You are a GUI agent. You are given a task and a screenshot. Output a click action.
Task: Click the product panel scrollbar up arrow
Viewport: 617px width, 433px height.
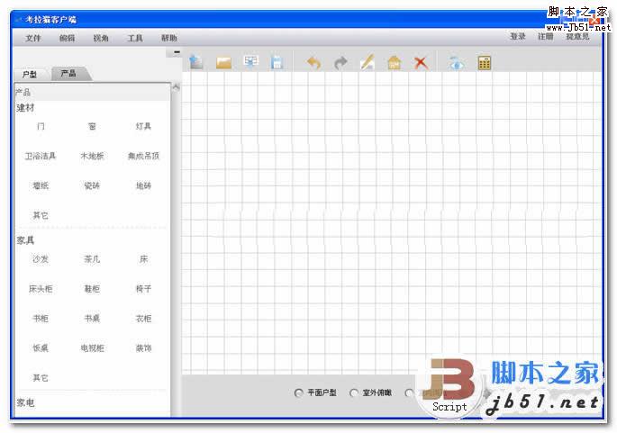(x=176, y=87)
